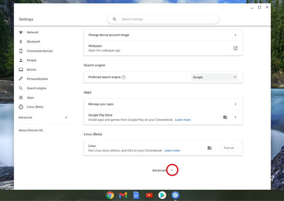Click the managed-by-organization icon in Linux row
Viewport: 284px width, 201px height.
point(209,148)
